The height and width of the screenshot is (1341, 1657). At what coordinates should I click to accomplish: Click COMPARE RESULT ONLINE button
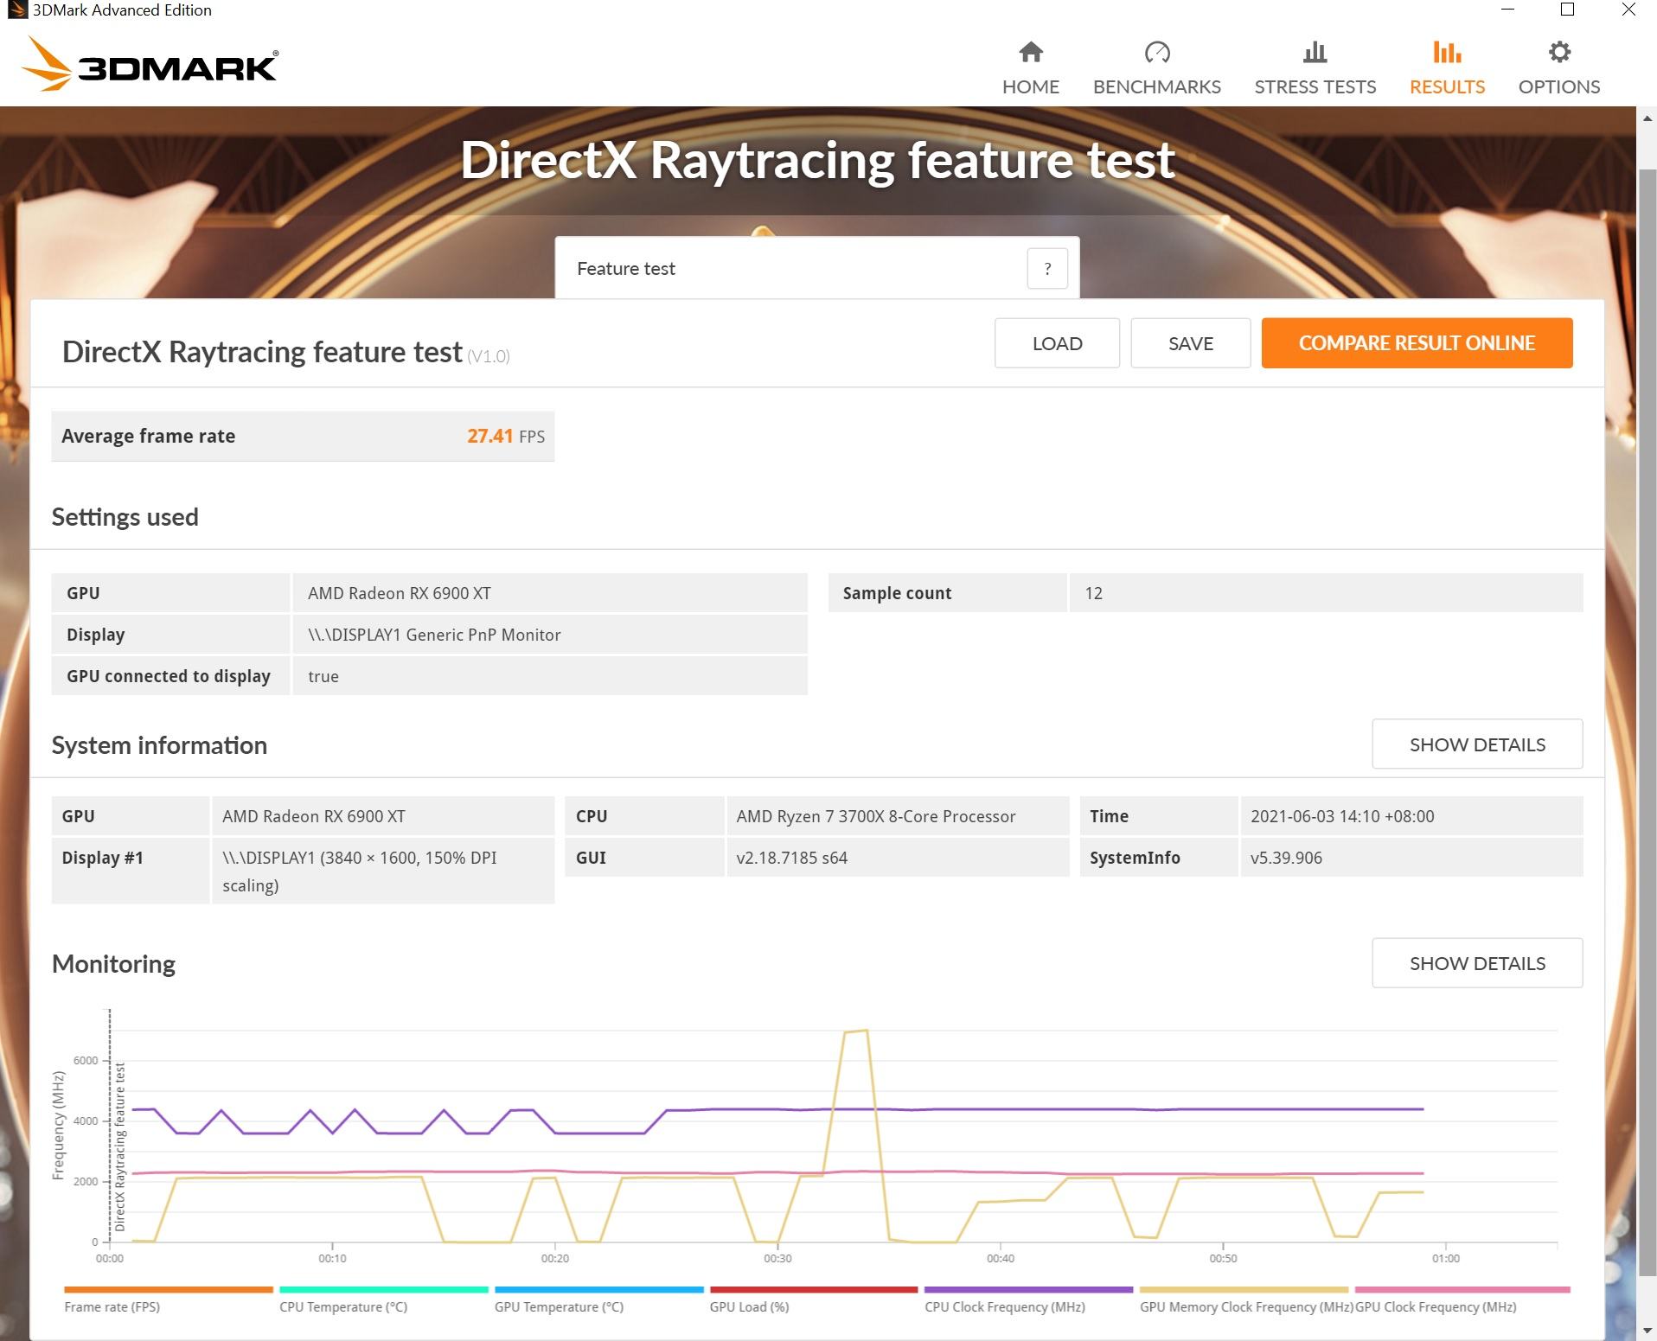(1417, 343)
